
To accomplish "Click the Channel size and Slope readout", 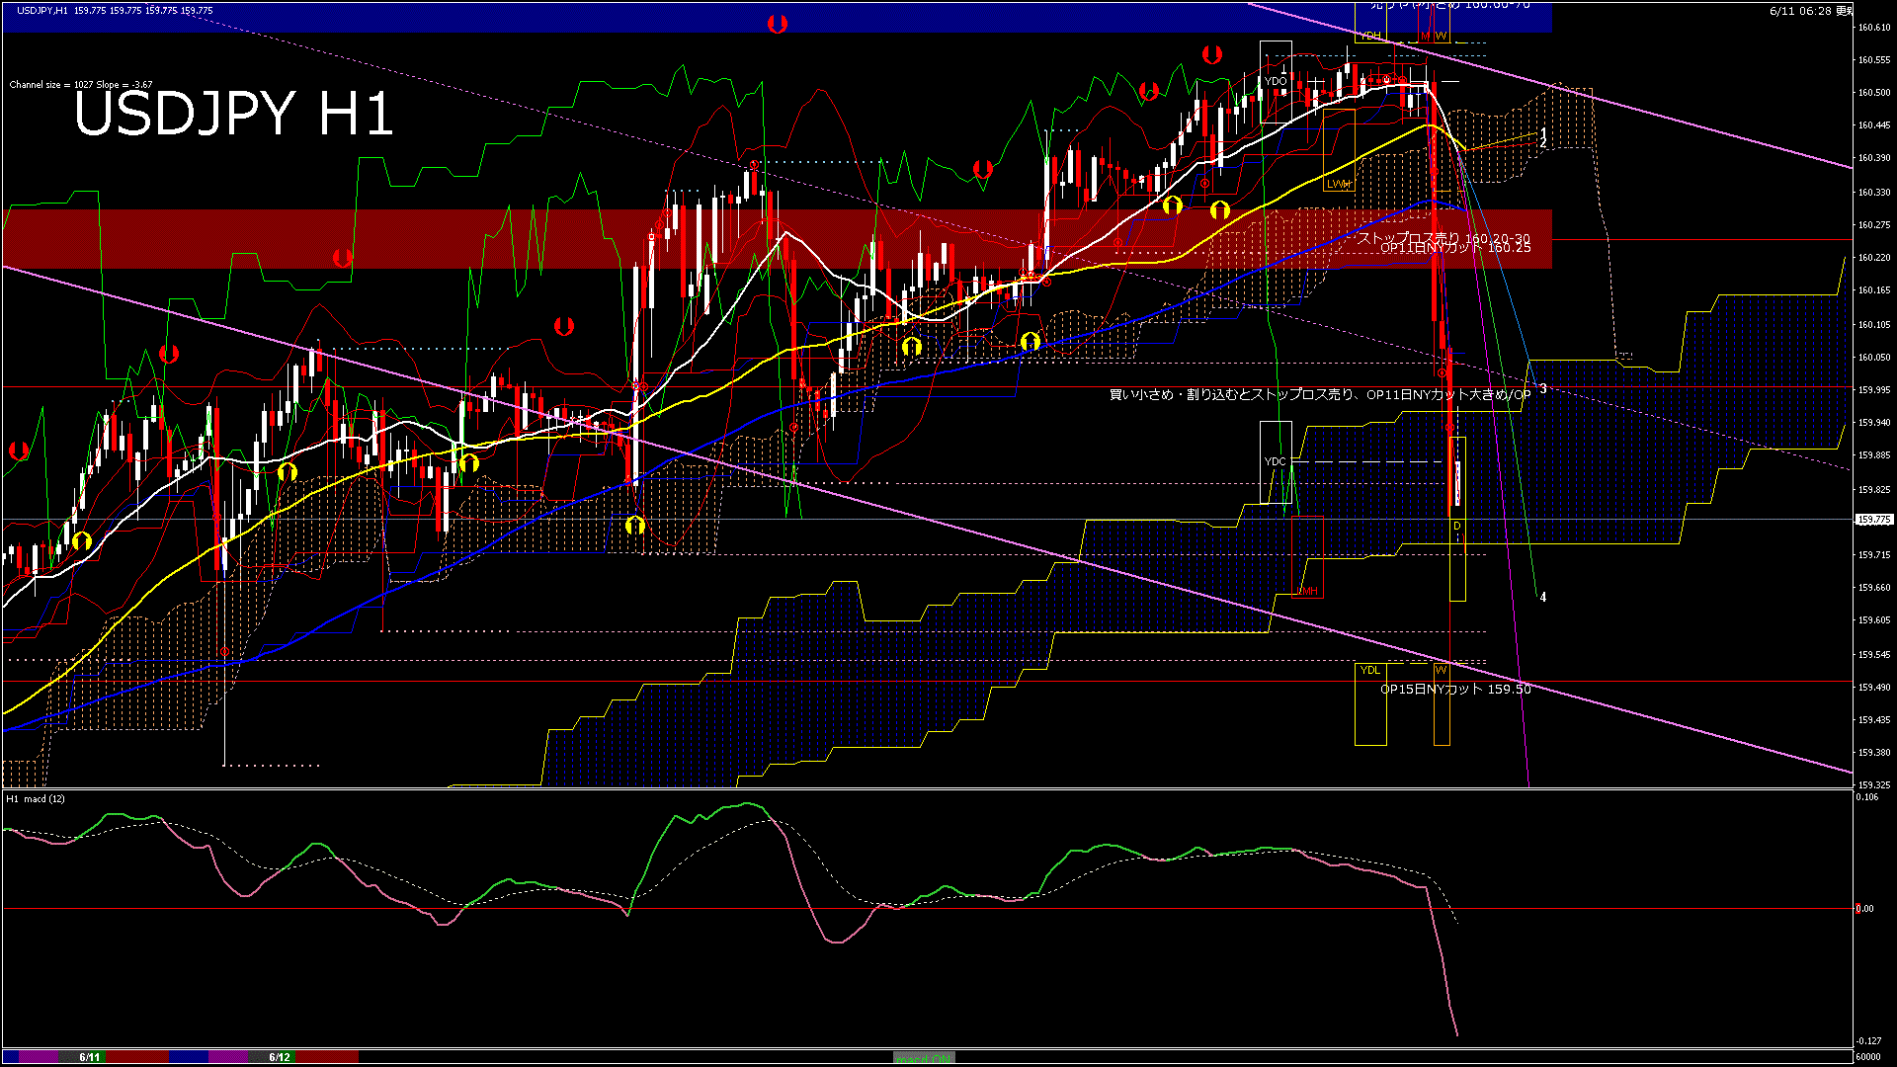I will (x=81, y=85).
